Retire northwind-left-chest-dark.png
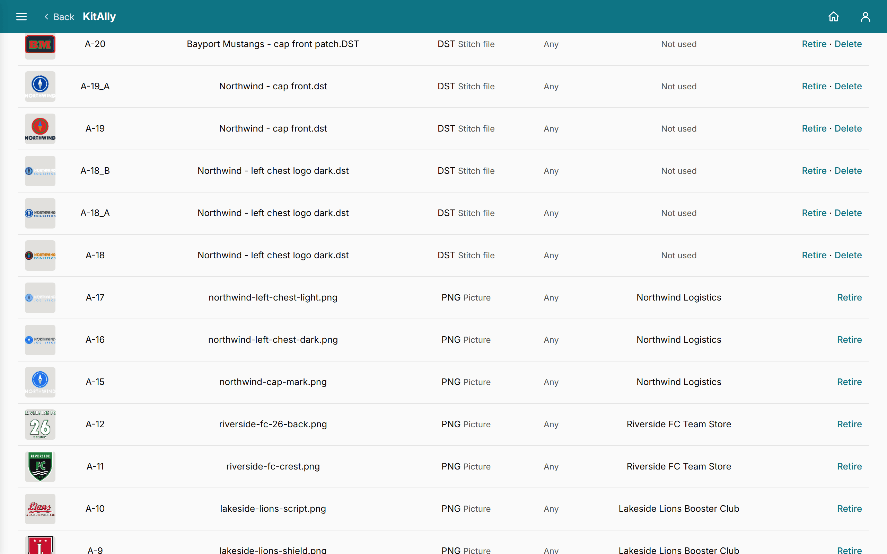This screenshot has width=887, height=554. coord(849,340)
